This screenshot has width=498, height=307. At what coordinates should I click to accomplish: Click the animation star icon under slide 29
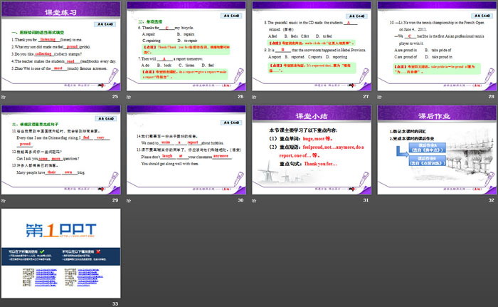(4, 201)
